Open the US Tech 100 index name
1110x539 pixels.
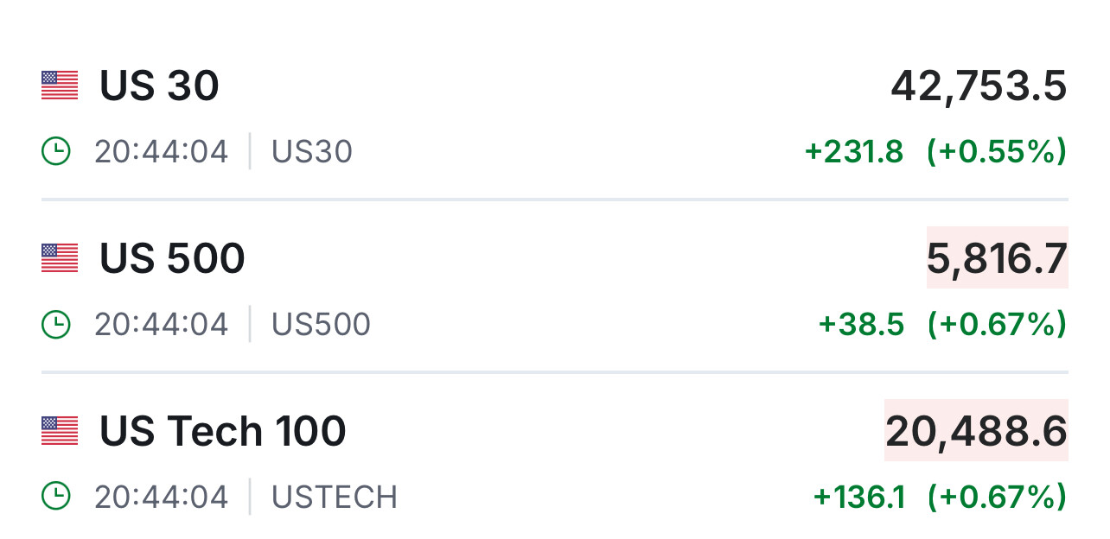222,431
